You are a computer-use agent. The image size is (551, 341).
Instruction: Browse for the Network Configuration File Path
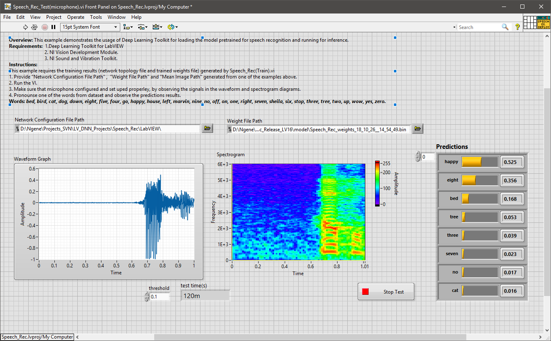pyautogui.click(x=207, y=129)
